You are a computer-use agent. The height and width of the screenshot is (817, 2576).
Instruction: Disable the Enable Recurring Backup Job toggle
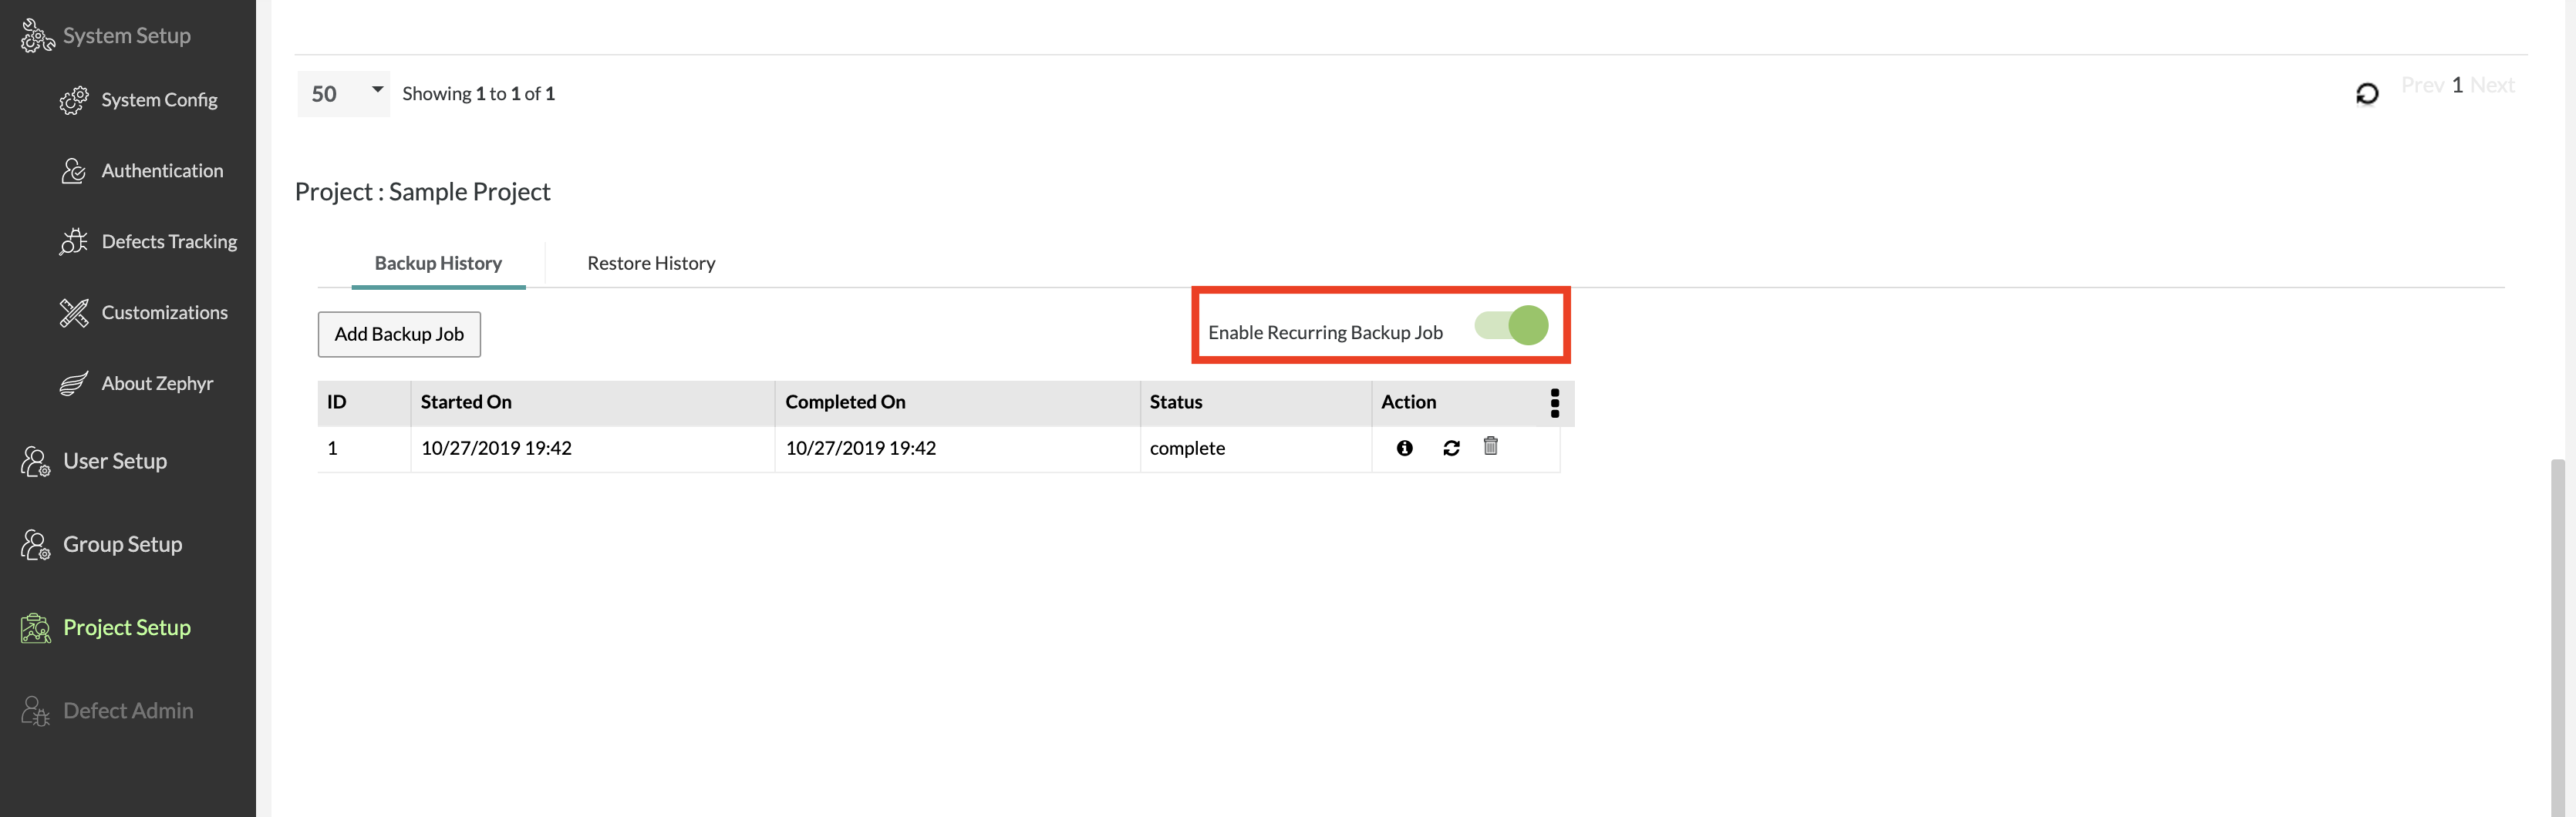pos(1511,325)
